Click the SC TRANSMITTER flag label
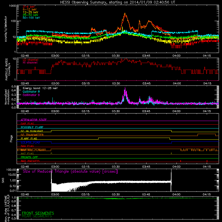This screenshot has width=222, height=222. [x=32, y=135]
